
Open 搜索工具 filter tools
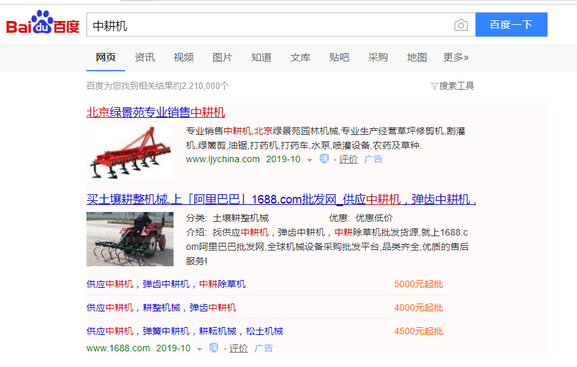[452, 86]
